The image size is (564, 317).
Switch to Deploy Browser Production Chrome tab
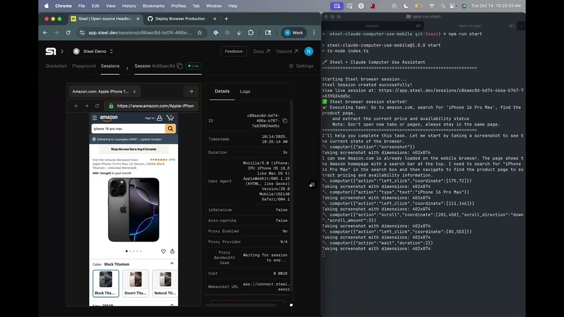(x=181, y=18)
